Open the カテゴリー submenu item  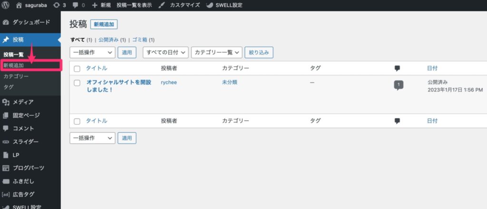pos(16,76)
